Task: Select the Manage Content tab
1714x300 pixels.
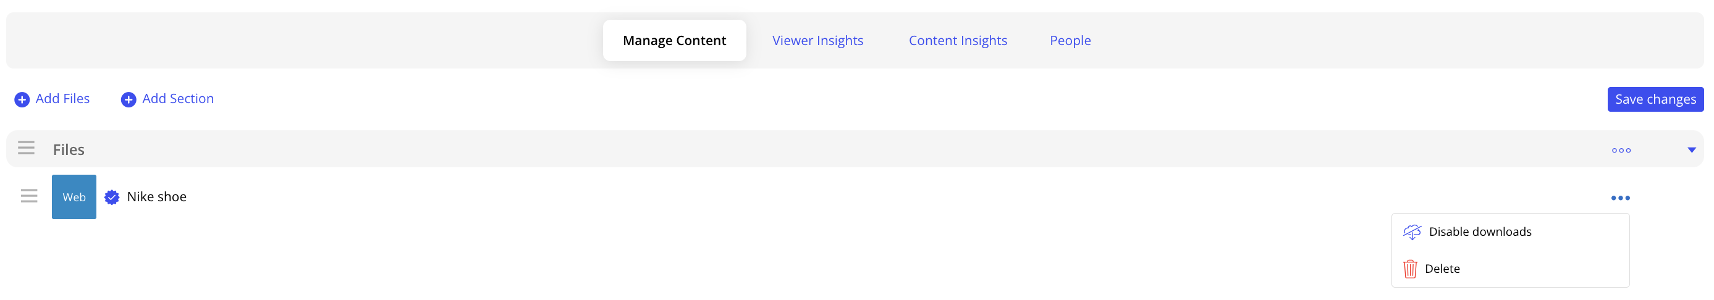Action: [x=674, y=41]
